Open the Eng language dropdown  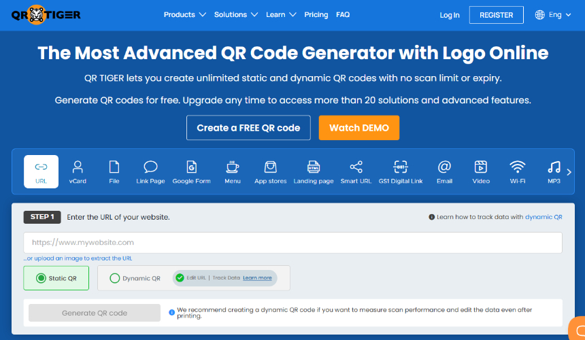point(560,15)
